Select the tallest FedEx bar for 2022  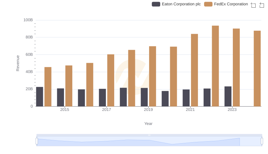point(215,66)
